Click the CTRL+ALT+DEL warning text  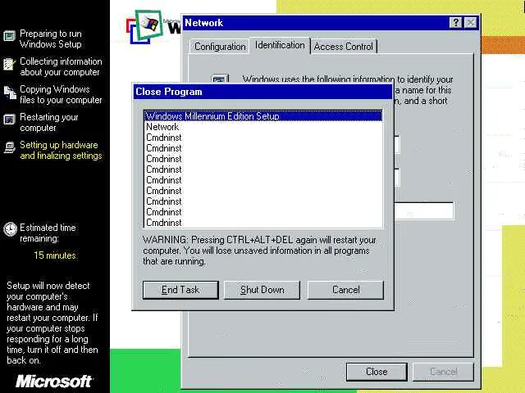tap(259, 251)
